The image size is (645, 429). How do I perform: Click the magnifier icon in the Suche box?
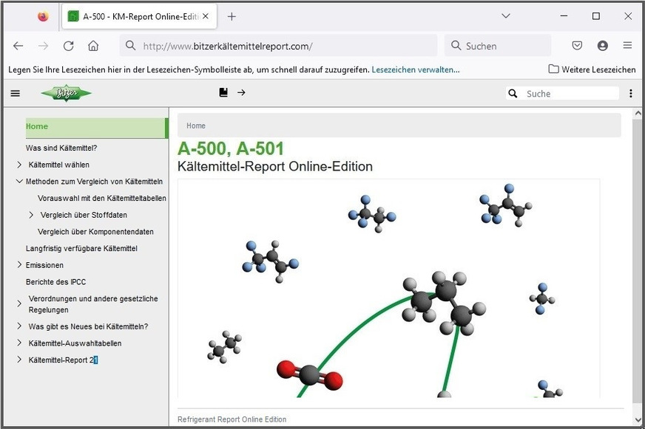click(513, 94)
